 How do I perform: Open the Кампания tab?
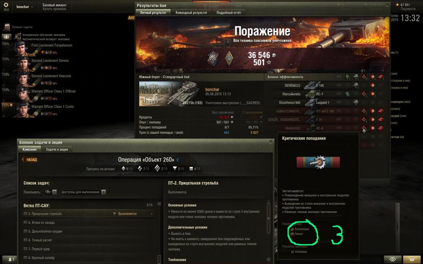pyautogui.click(x=30, y=149)
